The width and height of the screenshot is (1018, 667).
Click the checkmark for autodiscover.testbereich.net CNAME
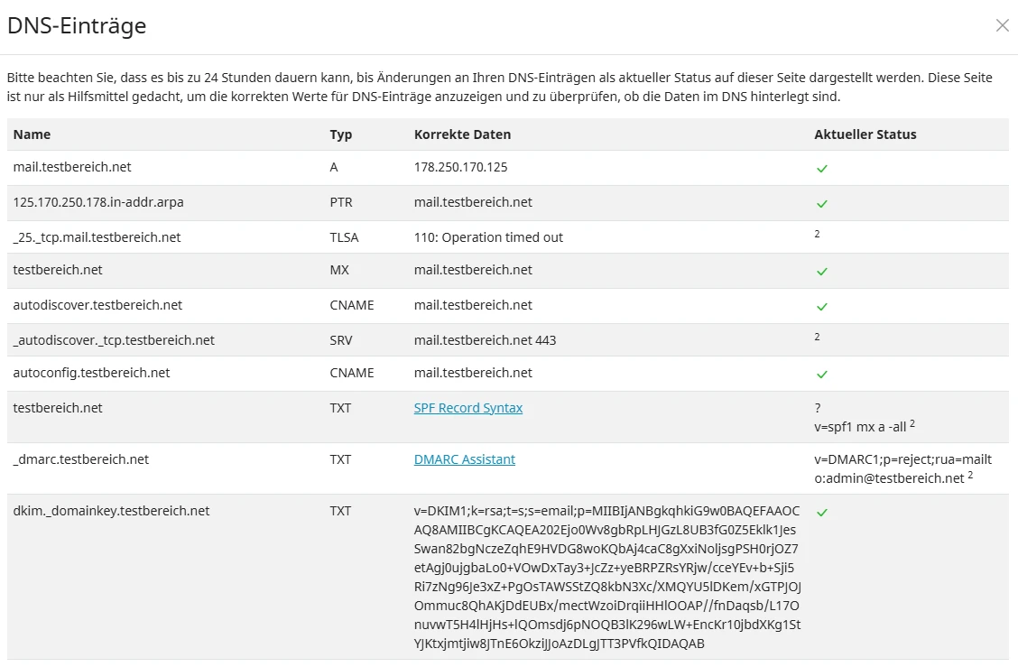822,307
